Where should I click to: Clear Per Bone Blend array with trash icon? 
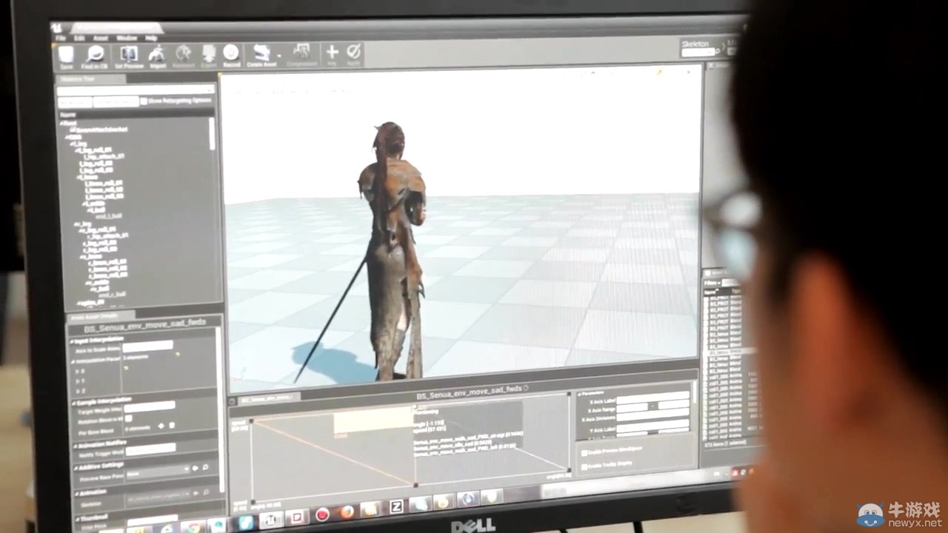click(x=172, y=426)
